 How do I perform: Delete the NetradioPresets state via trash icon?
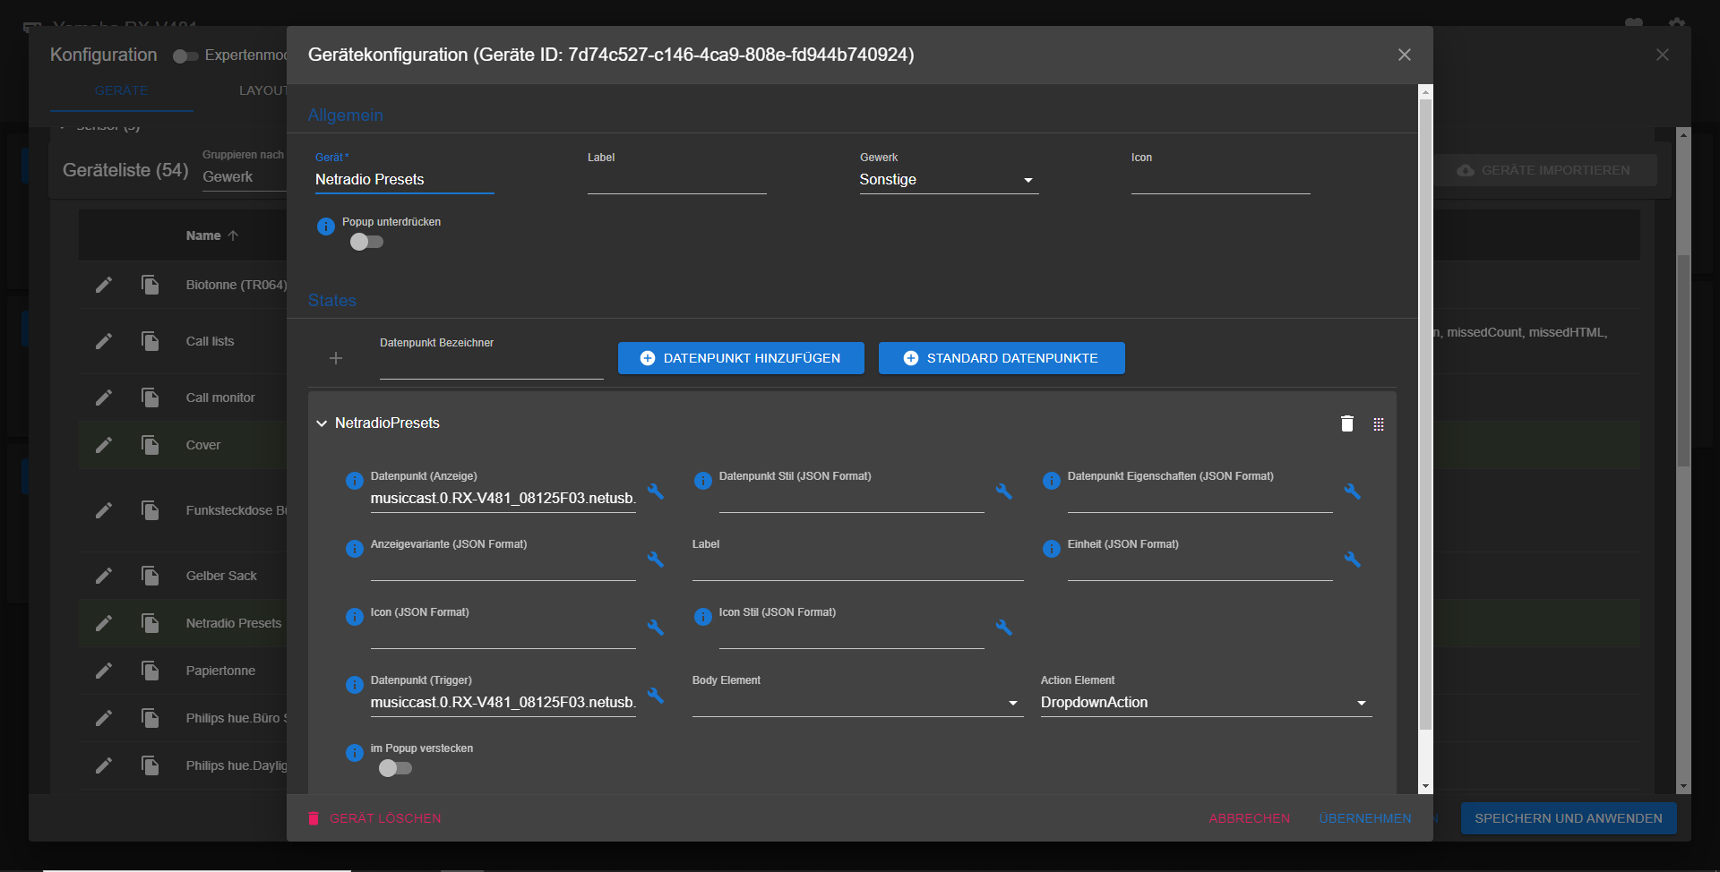pos(1347,423)
